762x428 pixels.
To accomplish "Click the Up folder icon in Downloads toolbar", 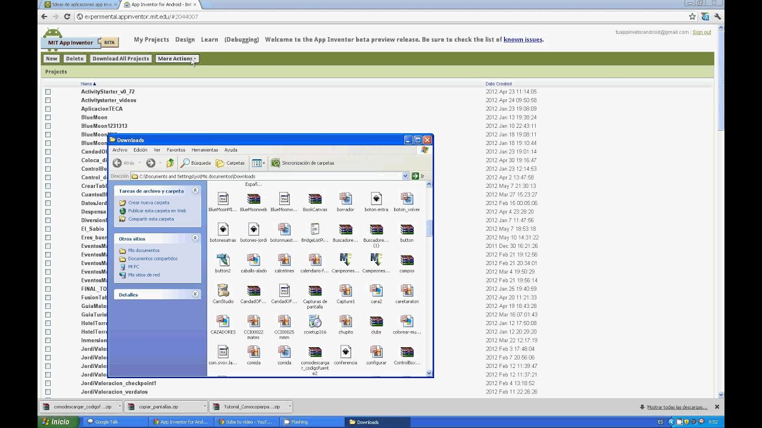I will pyautogui.click(x=170, y=163).
